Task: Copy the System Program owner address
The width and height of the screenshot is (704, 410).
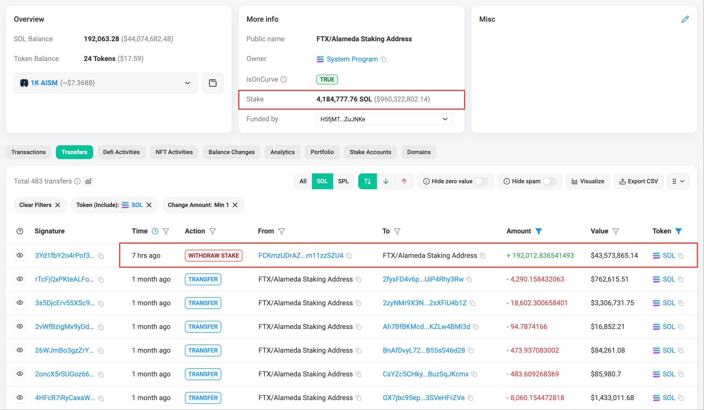Action: [x=384, y=59]
